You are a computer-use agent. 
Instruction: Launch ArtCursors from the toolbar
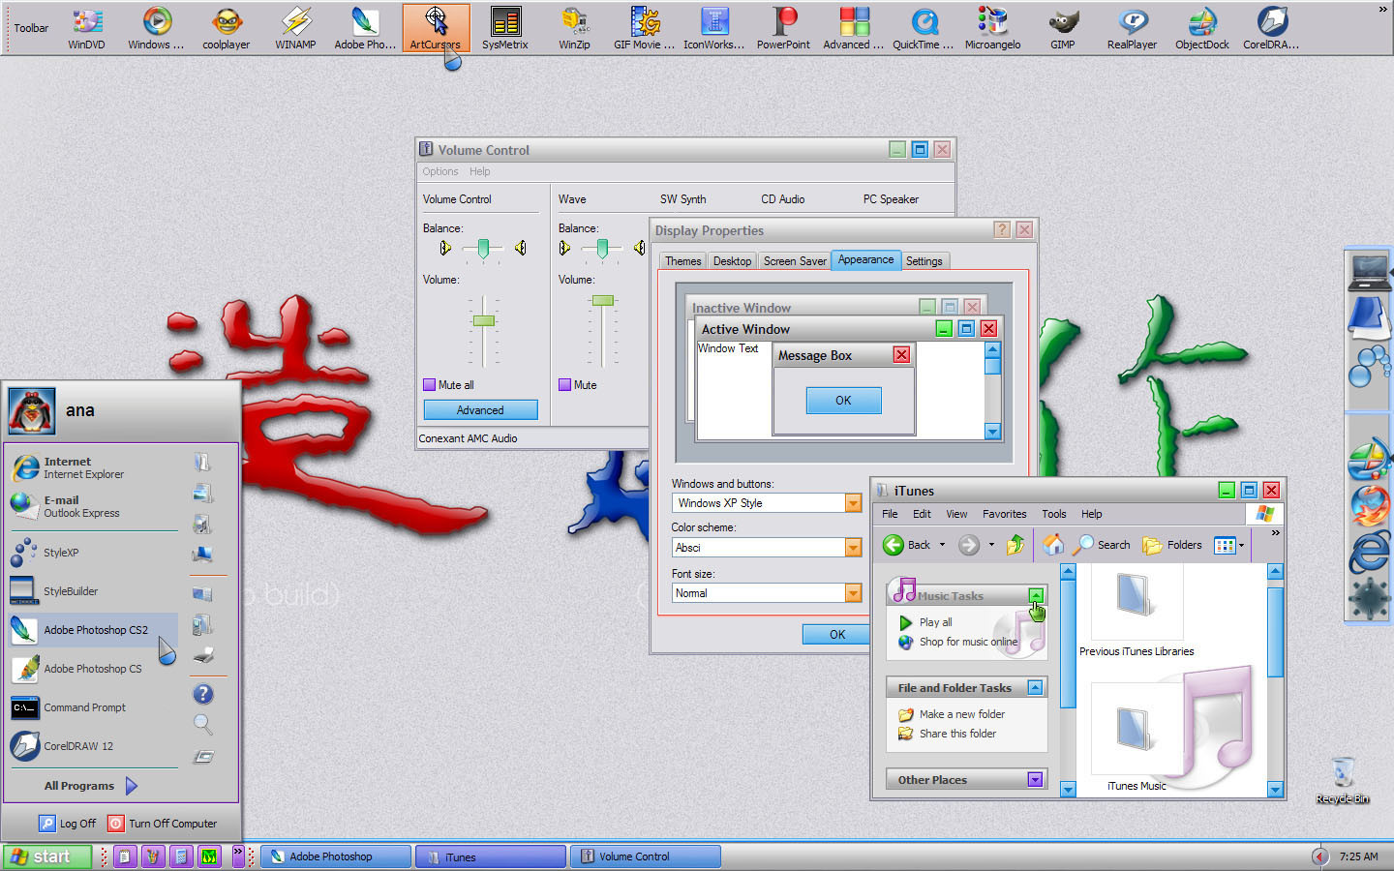point(436,28)
